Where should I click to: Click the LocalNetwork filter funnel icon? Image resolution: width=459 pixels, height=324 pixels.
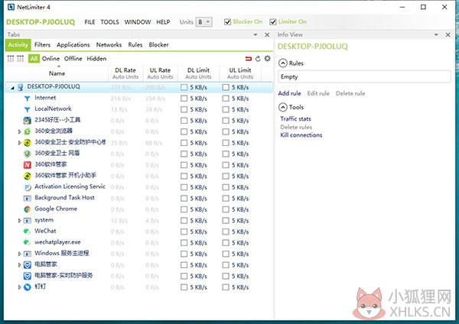click(x=28, y=109)
